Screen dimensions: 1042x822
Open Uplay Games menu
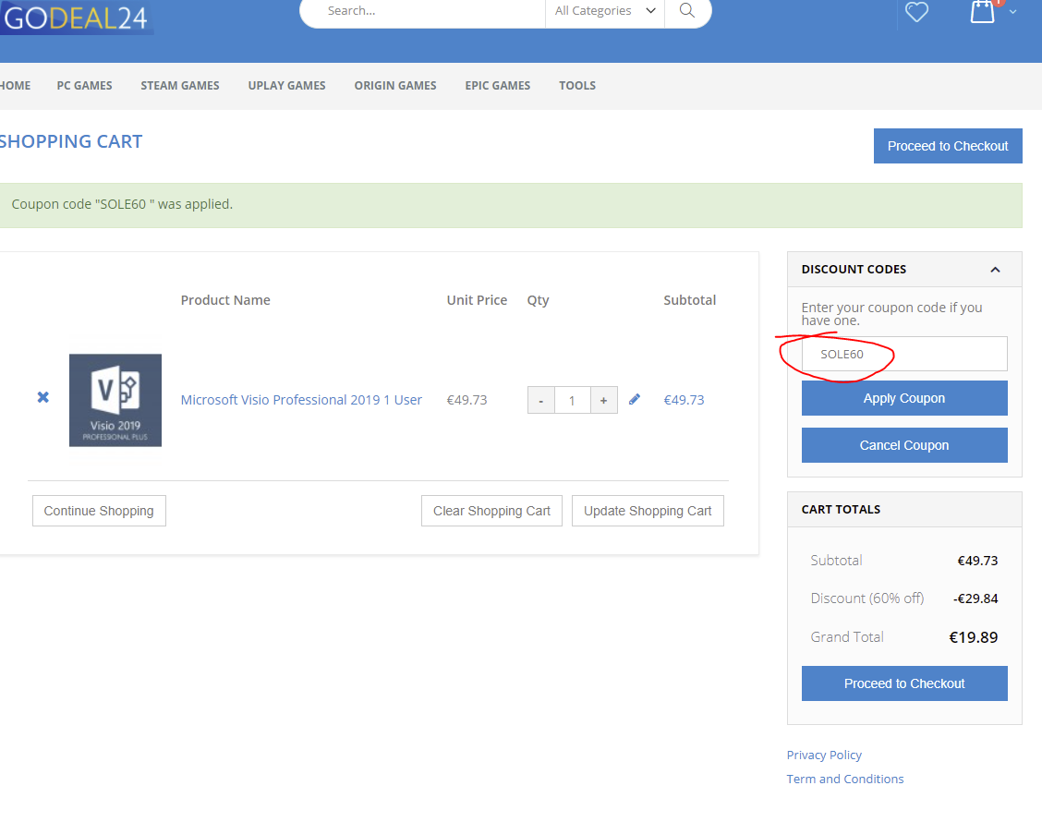[286, 86]
